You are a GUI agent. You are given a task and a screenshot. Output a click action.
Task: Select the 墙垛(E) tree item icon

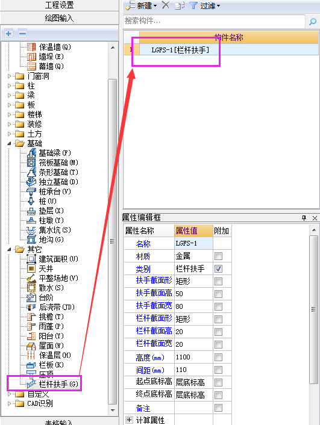coord(31,57)
